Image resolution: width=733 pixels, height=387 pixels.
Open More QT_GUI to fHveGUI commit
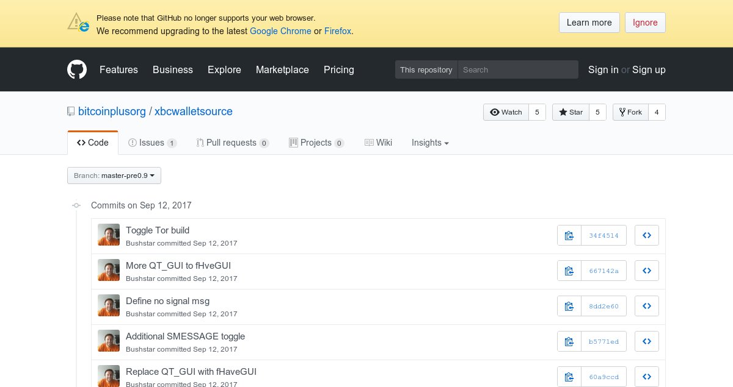(x=178, y=266)
